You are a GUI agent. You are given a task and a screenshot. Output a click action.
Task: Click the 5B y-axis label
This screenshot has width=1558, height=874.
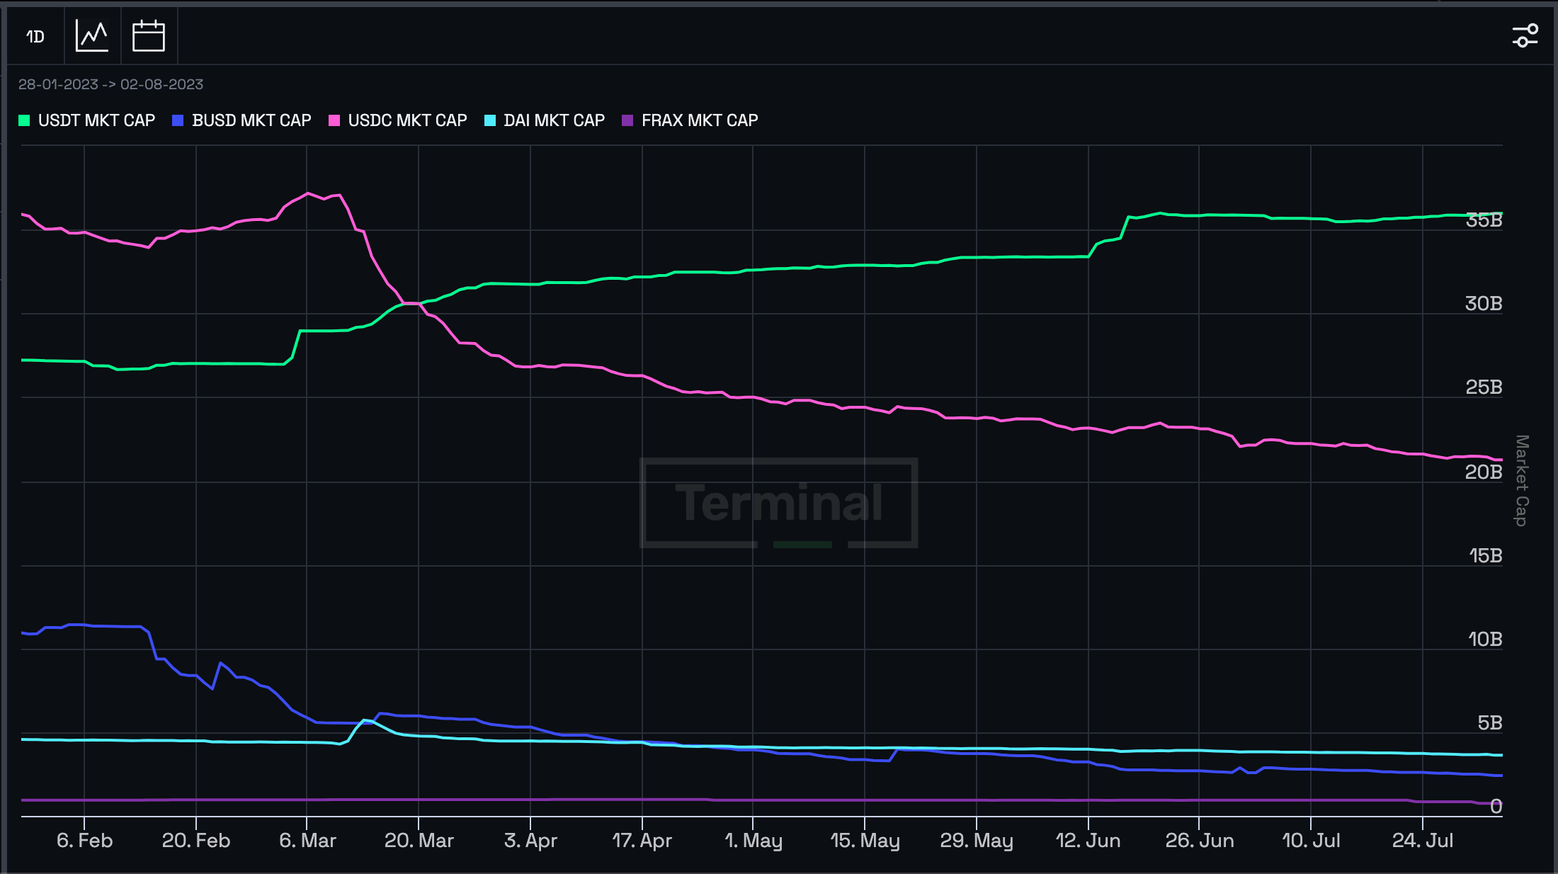tap(1490, 723)
